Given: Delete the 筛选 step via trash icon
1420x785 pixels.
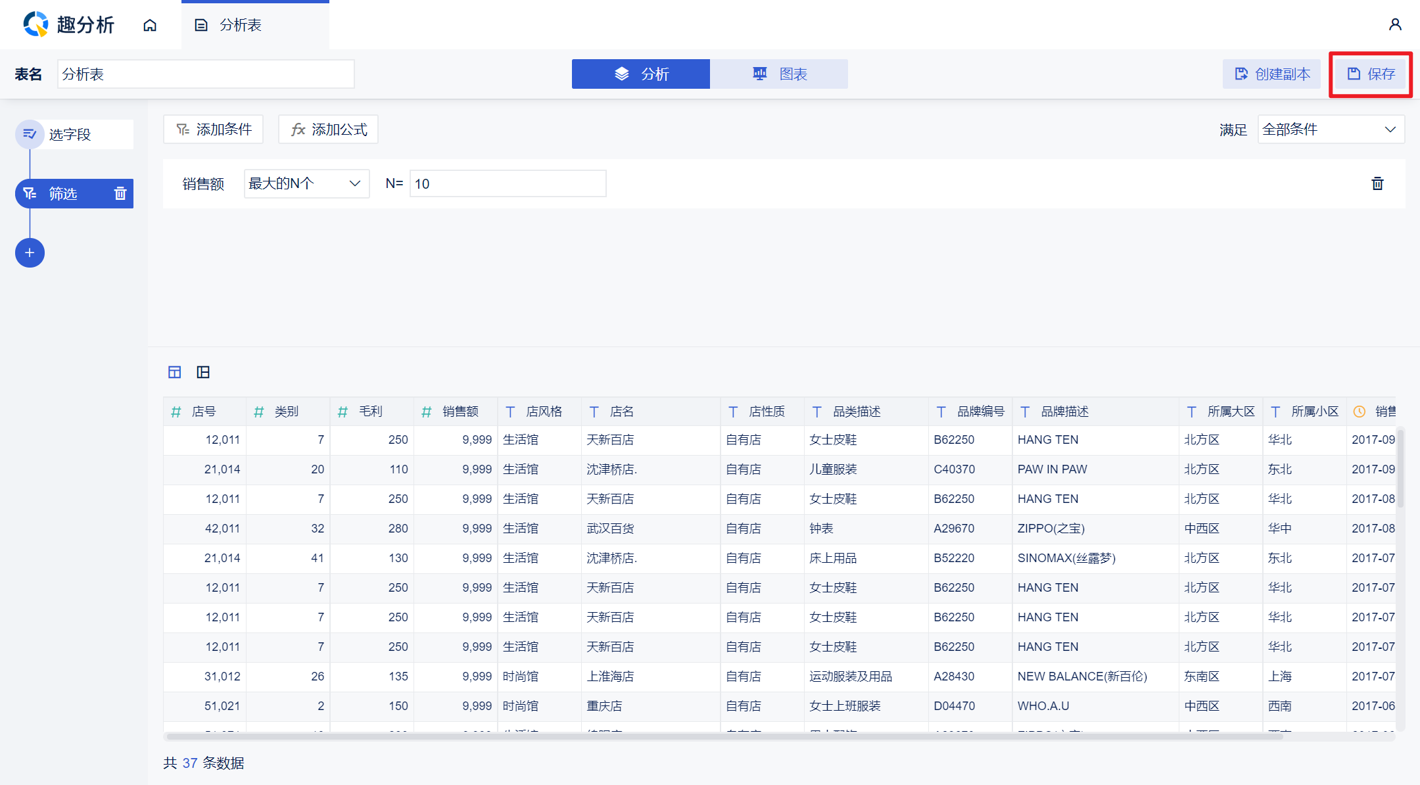Looking at the screenshot, I should [x=120, y=193].
